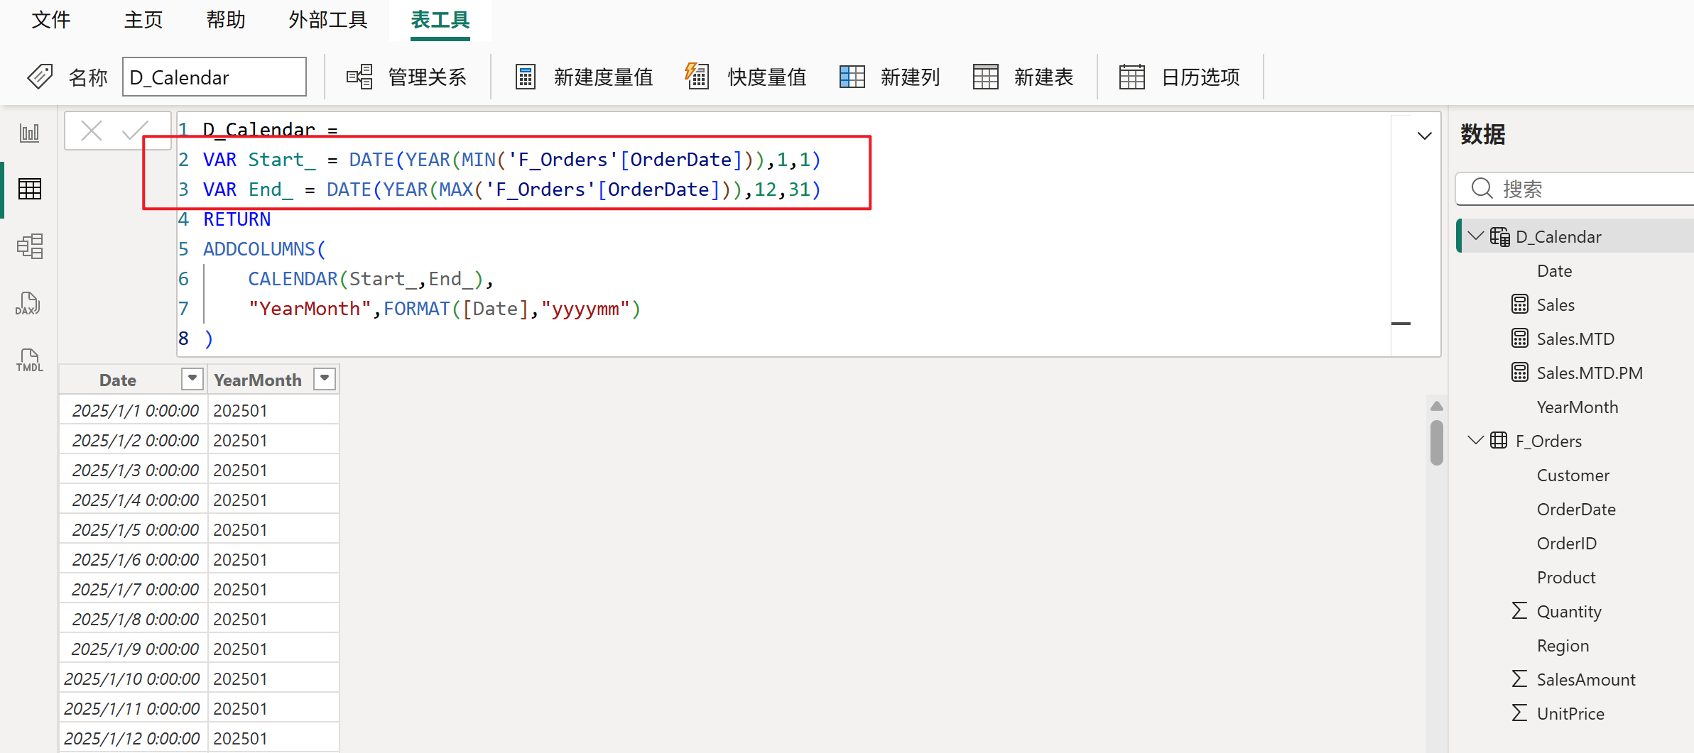Open the Report view icon in sidebar
This screenshot has width=1694, height=753.
click(29, 133)
